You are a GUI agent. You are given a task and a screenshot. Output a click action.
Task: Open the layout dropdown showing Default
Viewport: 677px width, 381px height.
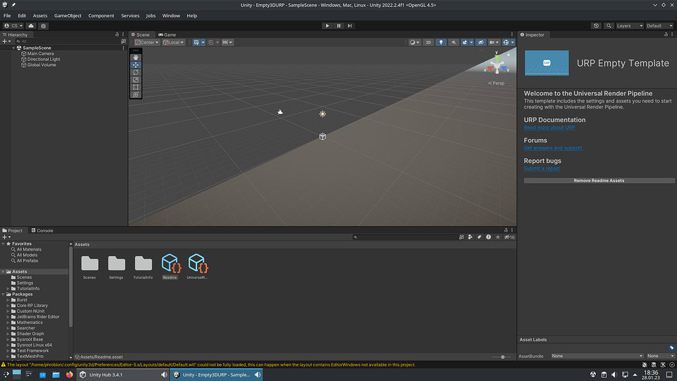click(x=660, y=26)
